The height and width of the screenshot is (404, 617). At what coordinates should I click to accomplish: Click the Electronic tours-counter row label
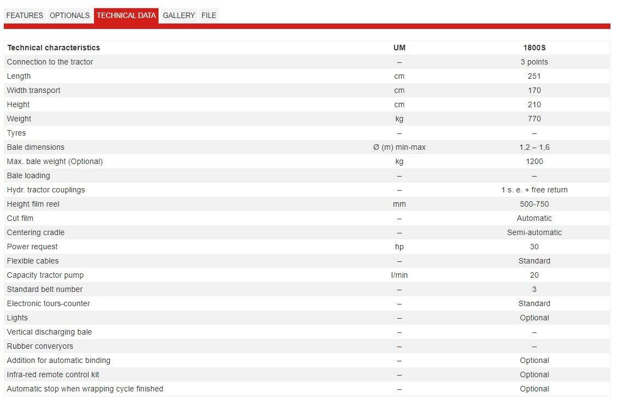(49, 303)
